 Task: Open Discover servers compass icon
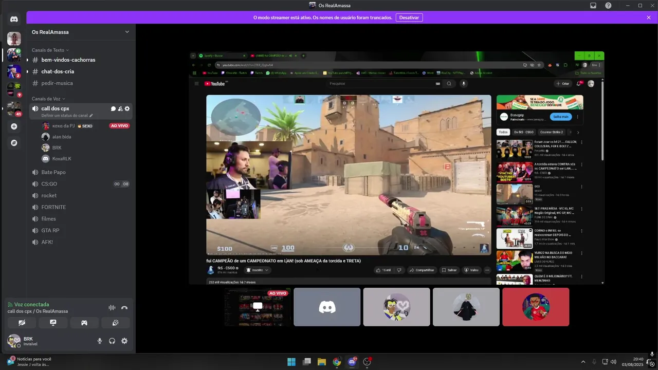(x=14, y=143)
